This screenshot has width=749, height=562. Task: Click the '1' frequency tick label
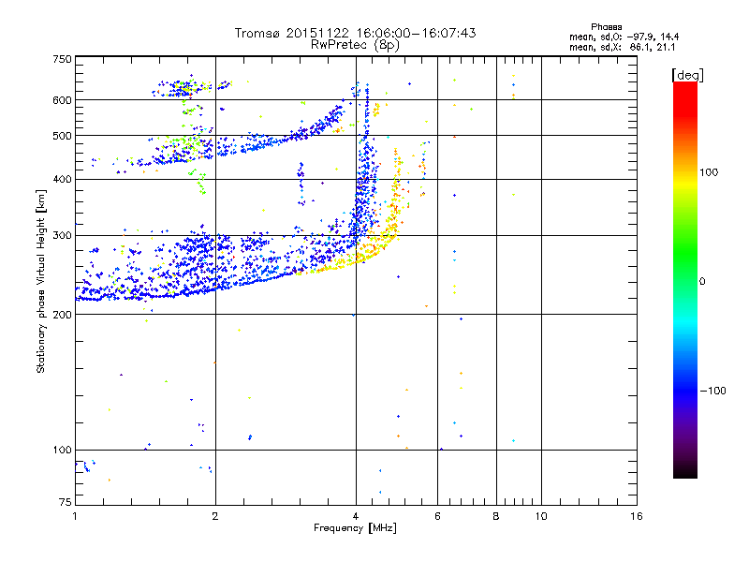[x=75, y=516]
